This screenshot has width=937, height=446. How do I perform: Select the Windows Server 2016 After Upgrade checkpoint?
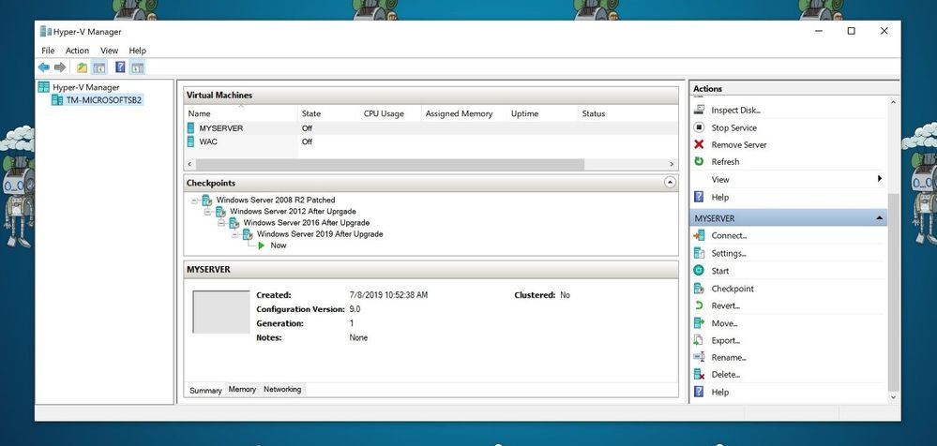(306, 223)
